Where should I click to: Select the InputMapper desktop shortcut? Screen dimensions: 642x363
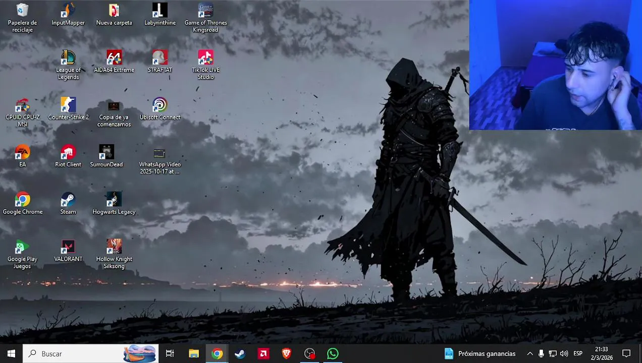pos(68,15)
